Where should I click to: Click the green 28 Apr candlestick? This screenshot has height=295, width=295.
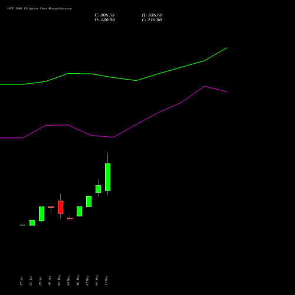32,223
